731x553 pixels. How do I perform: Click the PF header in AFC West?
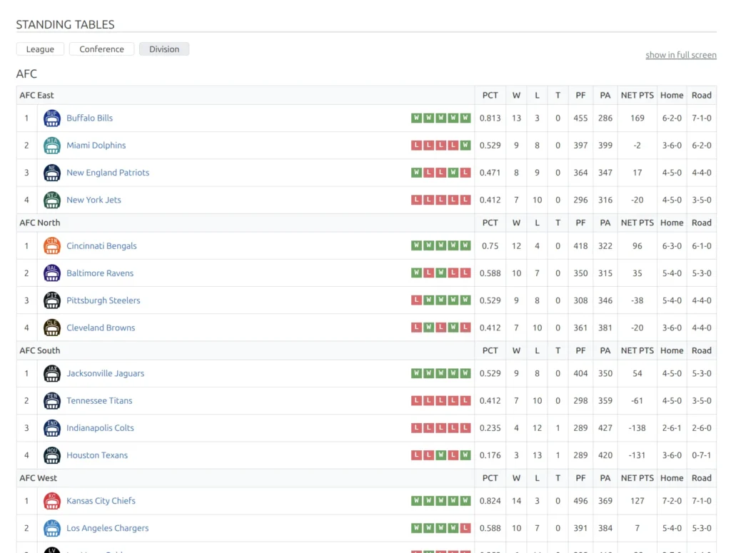(580, 478)
